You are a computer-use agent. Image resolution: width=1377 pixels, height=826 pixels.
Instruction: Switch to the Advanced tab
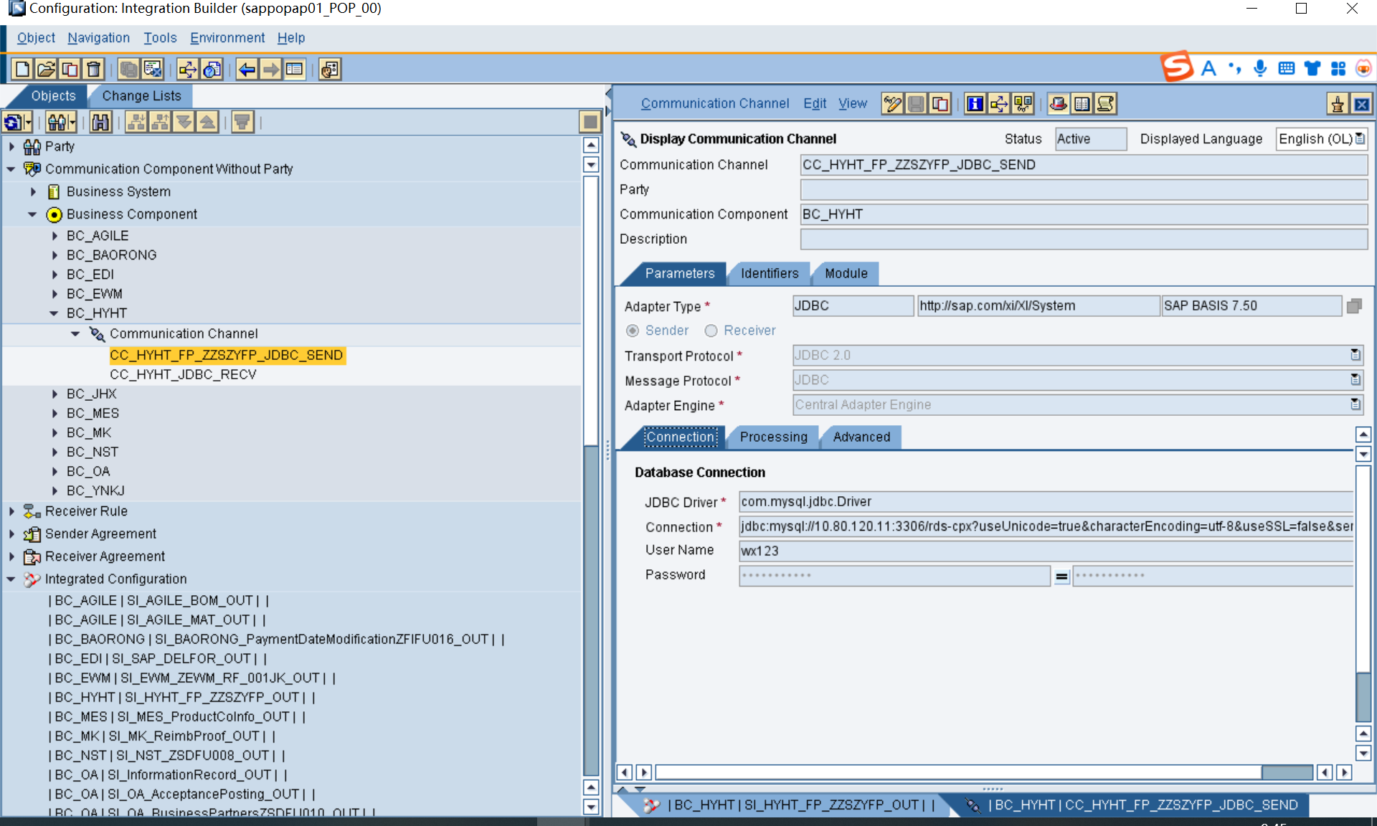click(861, 437)
